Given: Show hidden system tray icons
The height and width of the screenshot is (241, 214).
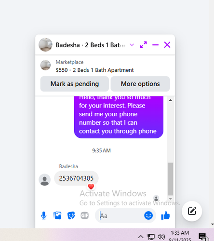Looking at the screenshot, I should coord(141,237).
